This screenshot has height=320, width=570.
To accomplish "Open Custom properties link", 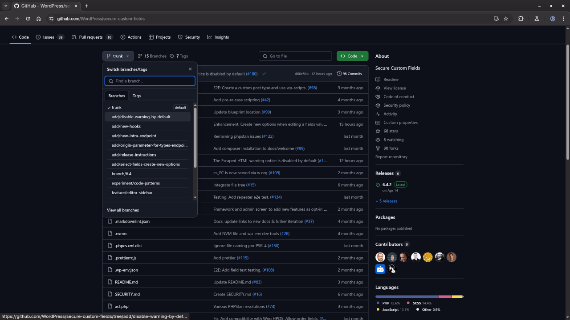I will 397,123.
